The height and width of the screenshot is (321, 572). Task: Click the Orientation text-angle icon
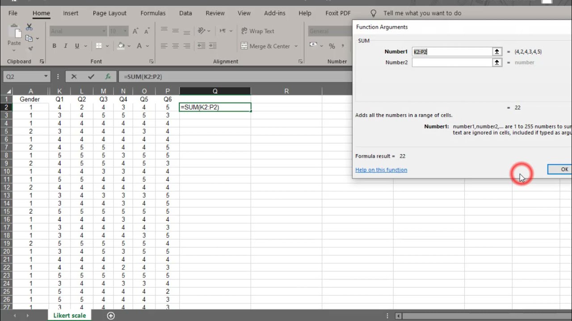pyautogui.click(x=202, y=31)
